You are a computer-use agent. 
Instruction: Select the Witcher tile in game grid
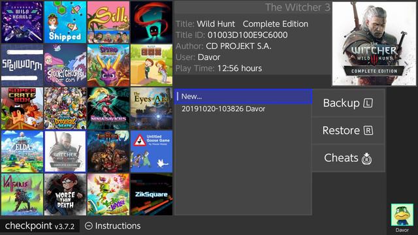click(x=65, y=151)
